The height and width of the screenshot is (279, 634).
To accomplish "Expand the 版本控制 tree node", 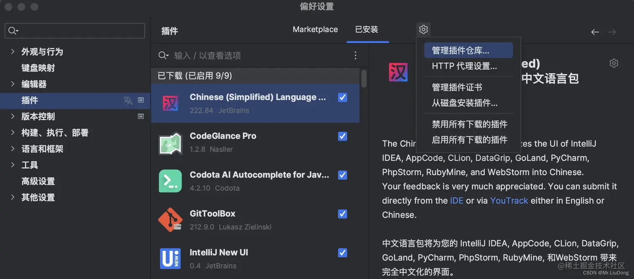I will (13, 116).
